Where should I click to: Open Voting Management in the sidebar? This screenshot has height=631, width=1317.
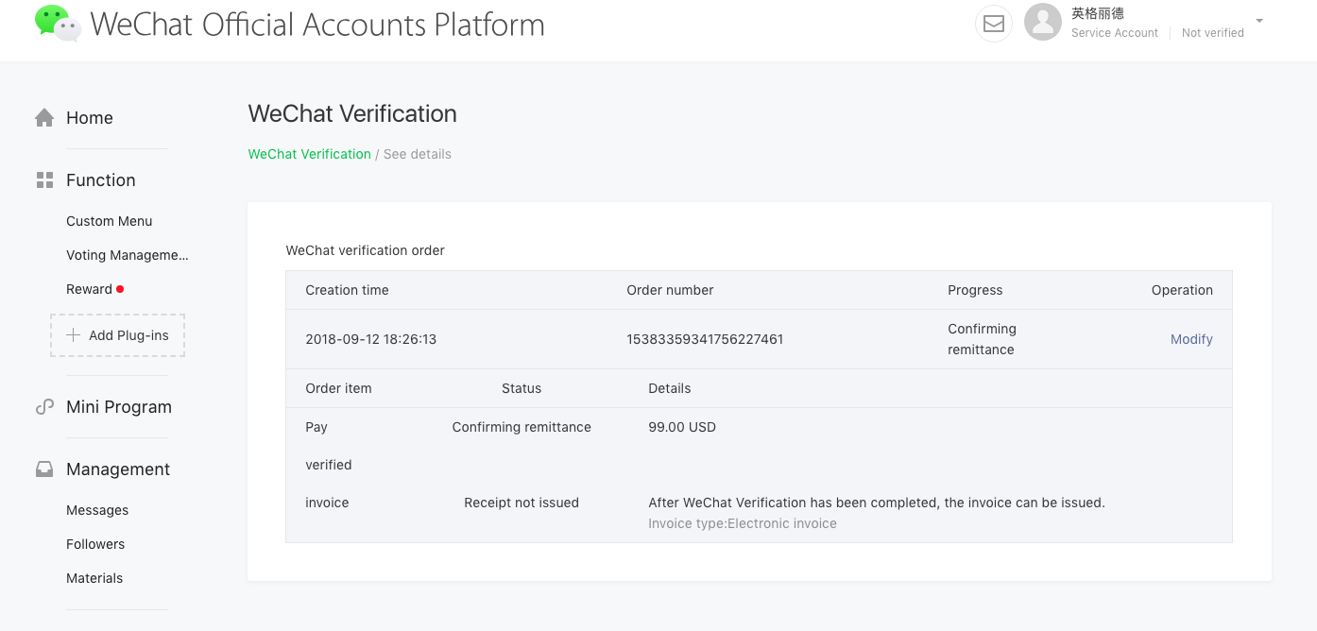[x=128, y=255]
